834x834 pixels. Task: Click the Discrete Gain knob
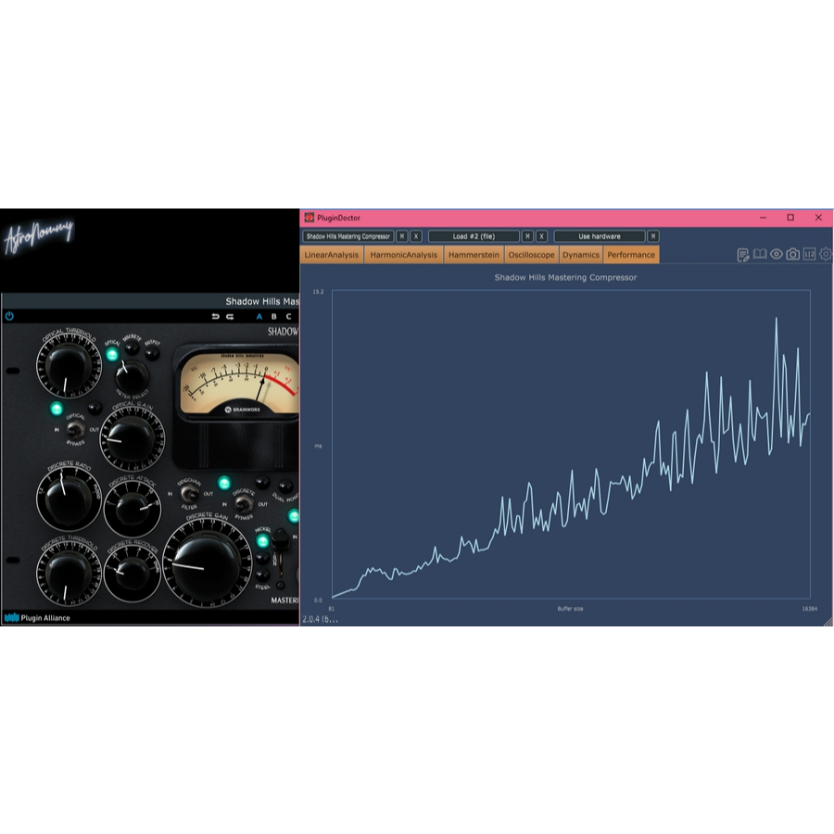pos(206,563)
